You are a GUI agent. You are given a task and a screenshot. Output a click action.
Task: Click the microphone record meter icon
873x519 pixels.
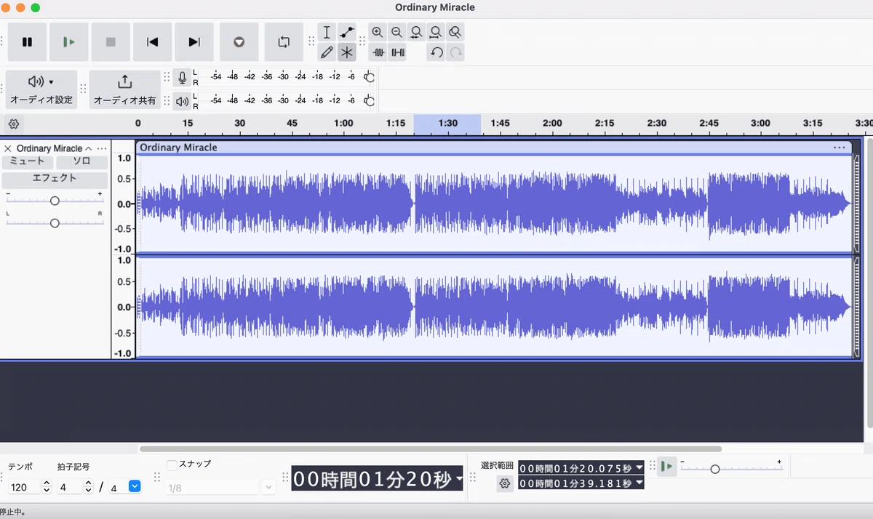(182, 78)
